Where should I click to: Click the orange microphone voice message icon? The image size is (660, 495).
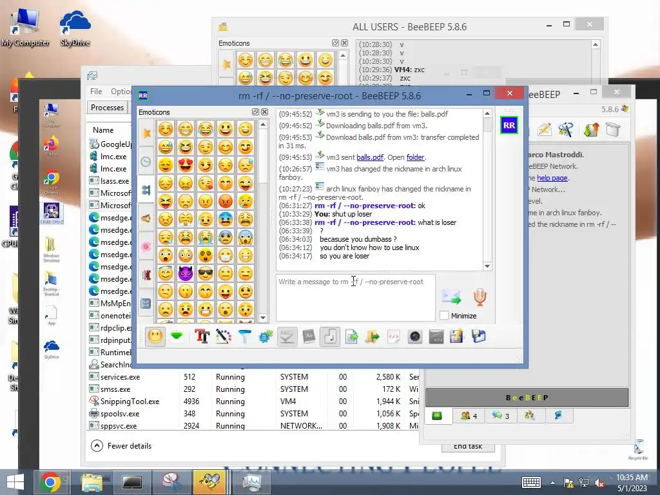tap(480, 296)
